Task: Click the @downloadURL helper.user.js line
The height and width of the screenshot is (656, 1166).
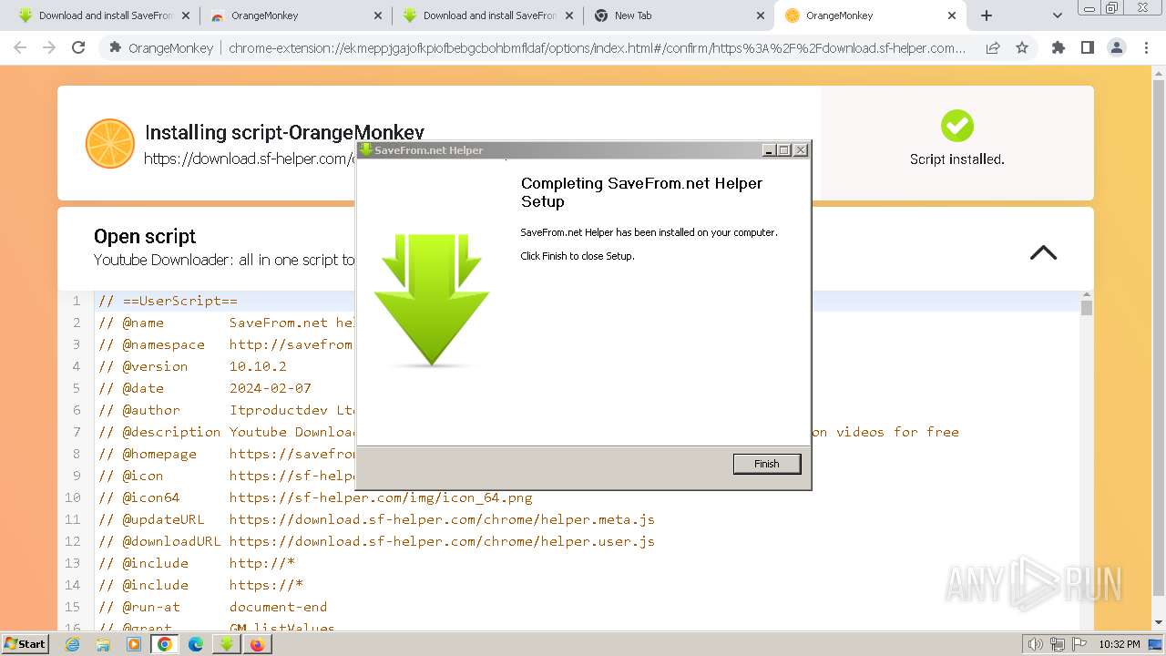Action: [x=377, y=541]
